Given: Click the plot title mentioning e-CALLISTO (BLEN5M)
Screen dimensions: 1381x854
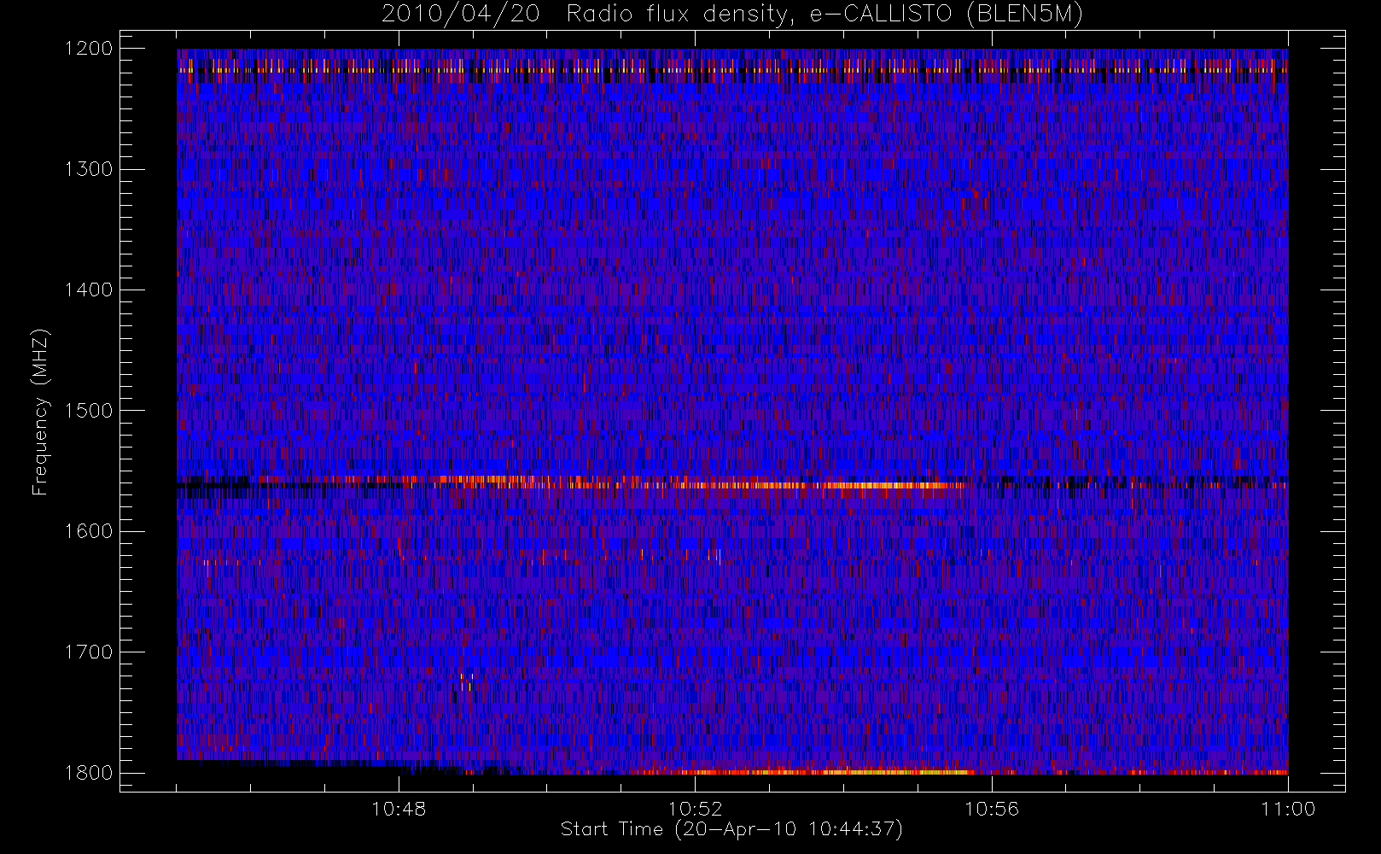Looking at the screenshot, I should click(x=732, y=15).
